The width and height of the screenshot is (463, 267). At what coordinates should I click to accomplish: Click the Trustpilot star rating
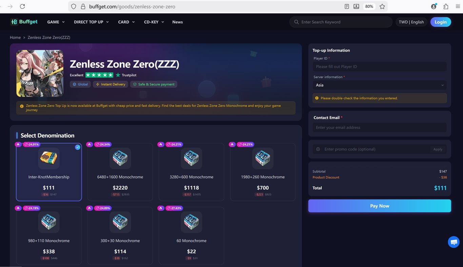[x=99, y=75]
